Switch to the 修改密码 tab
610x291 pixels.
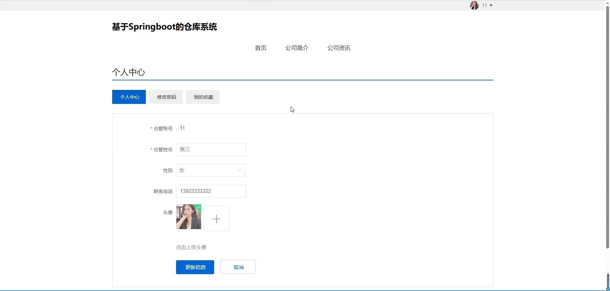tap(166, 97)
